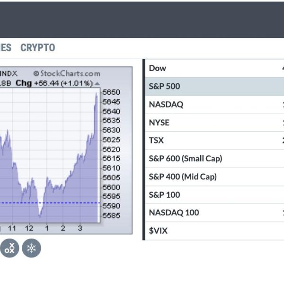Open the point and figure chart icon
The height and width of the screenshot is (284, 284).
(x=9, y=248)
